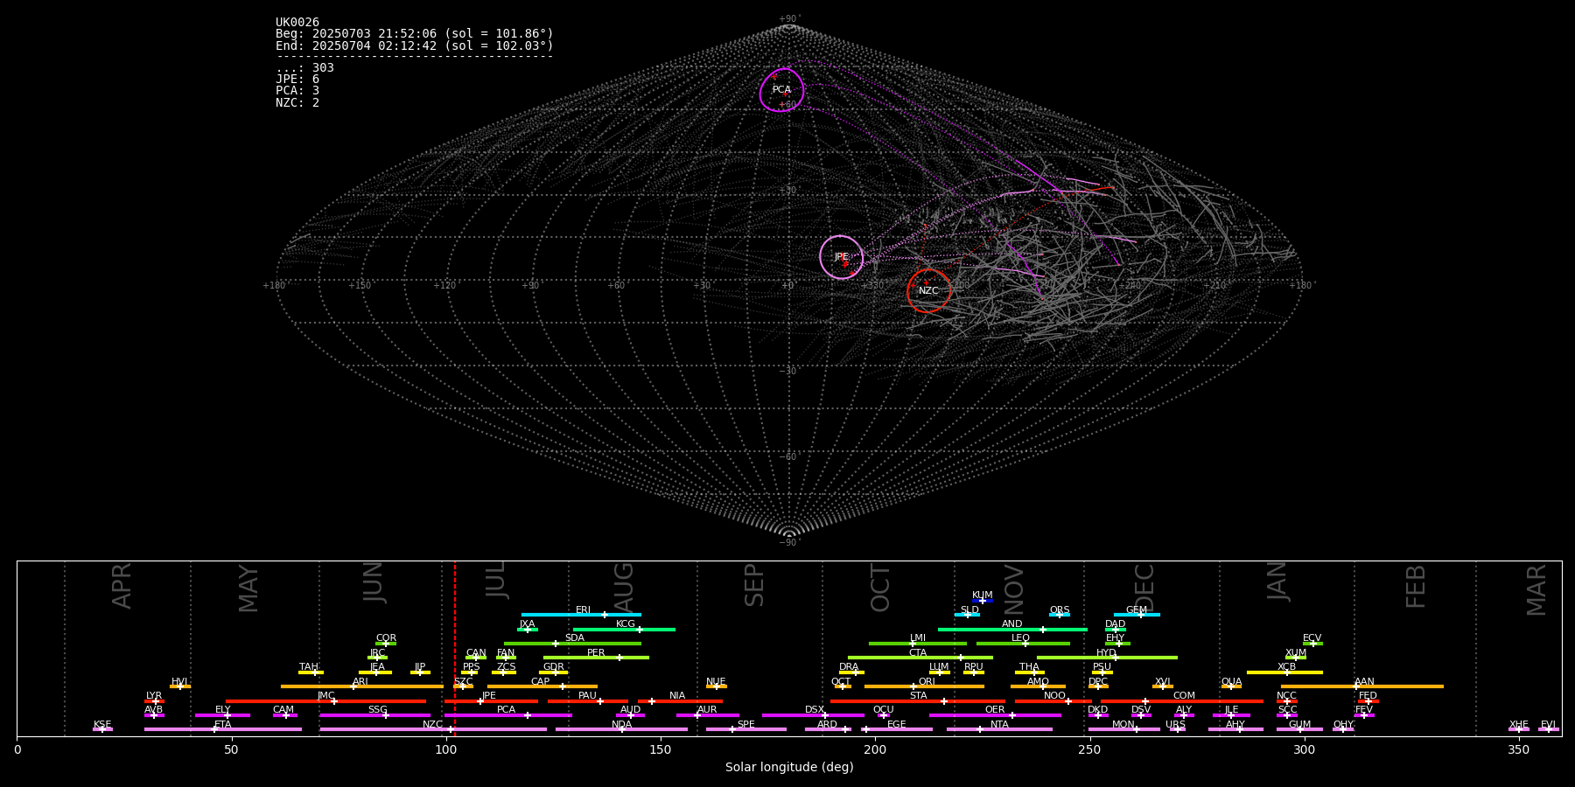Click the 'JPE: 6' count line

pyautogui.click(x=297, y=80)
